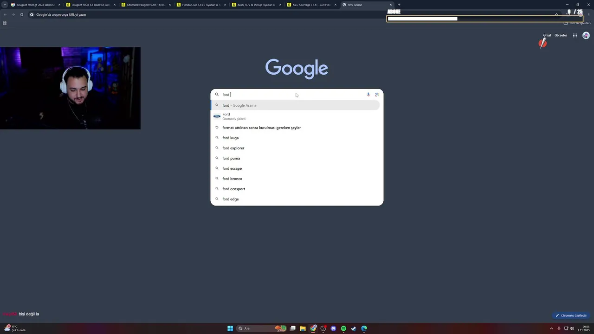Click the Google logo
The image size is (594, 334).
point(297,68)
